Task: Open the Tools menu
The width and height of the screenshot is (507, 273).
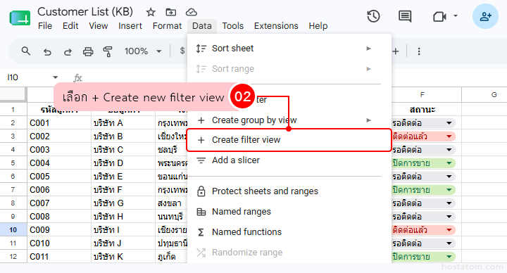Action: point(233,26)
